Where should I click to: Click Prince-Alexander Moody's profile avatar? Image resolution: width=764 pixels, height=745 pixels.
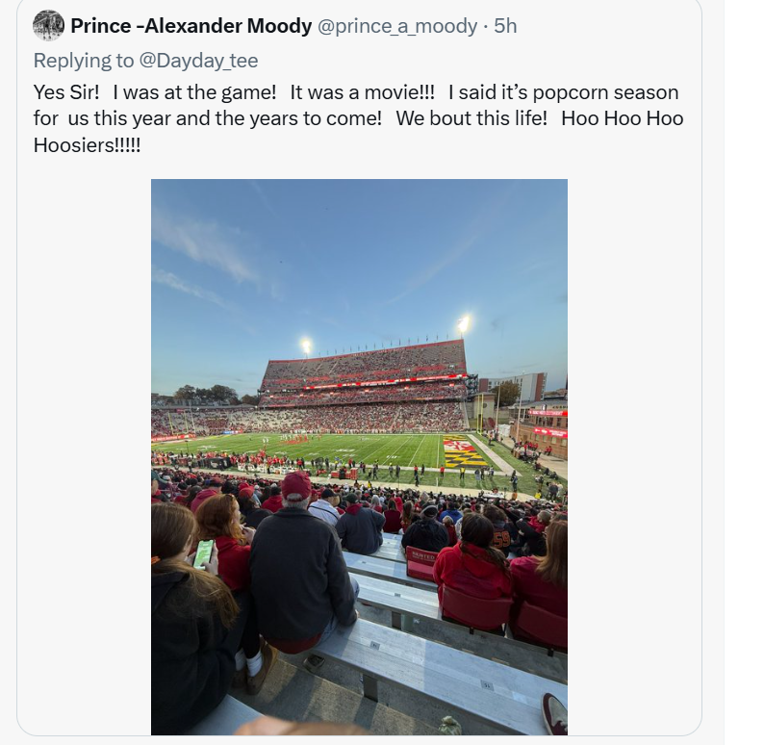pos(48,26)
